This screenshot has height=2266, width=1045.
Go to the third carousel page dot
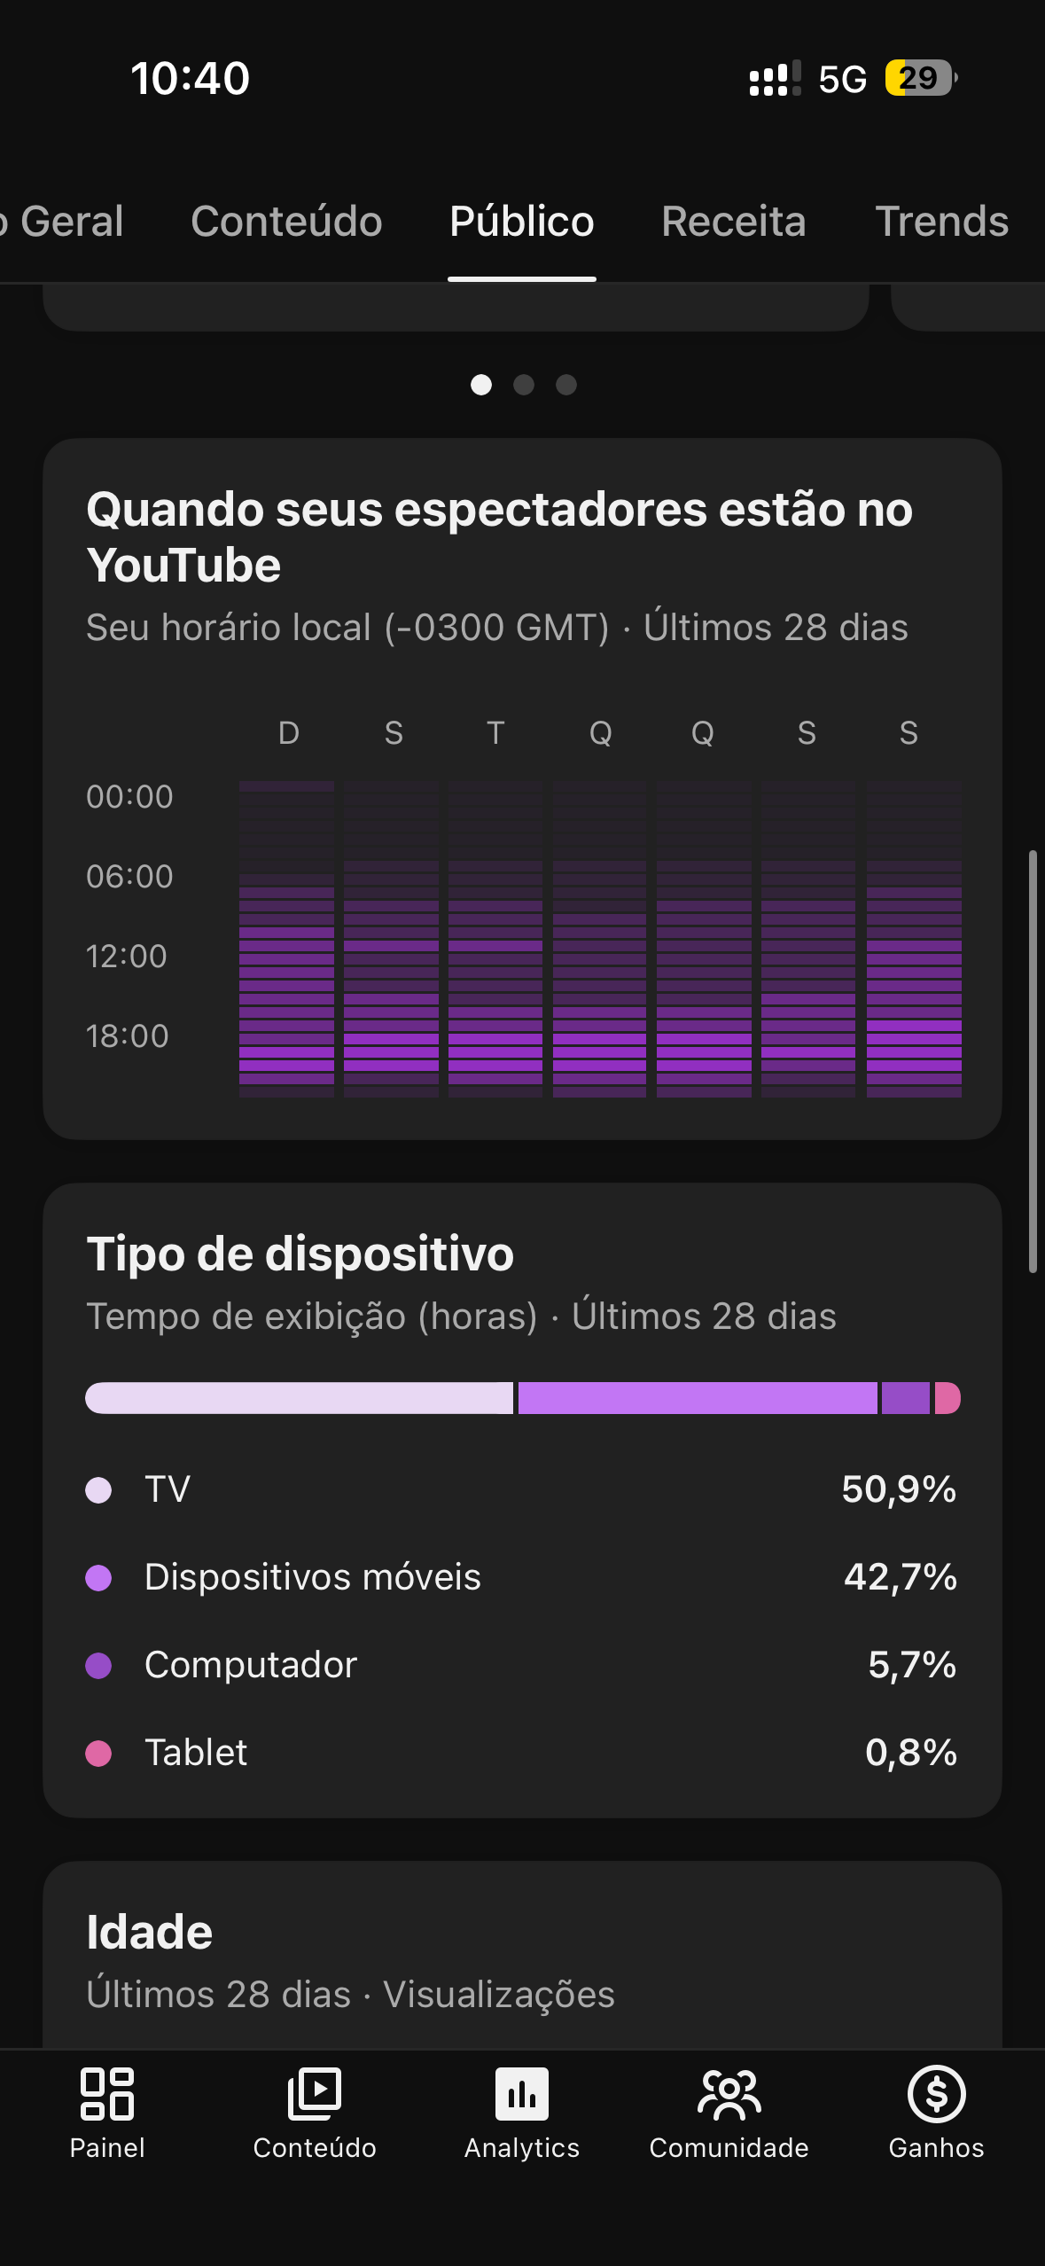(x=566, y=385)
